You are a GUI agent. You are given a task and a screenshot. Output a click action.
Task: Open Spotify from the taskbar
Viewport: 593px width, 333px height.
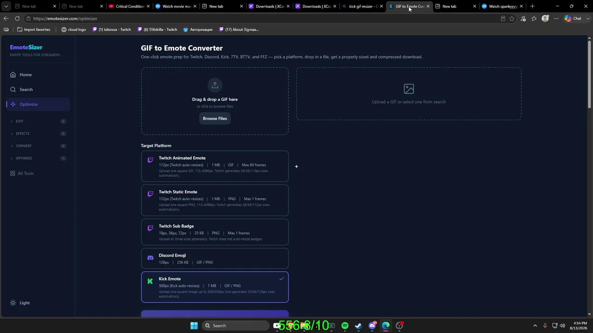coord(345,326)
